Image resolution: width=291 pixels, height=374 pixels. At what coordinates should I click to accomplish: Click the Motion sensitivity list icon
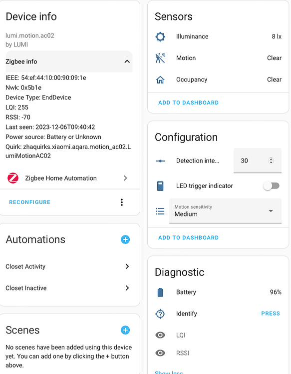click(x=160, y=211)
